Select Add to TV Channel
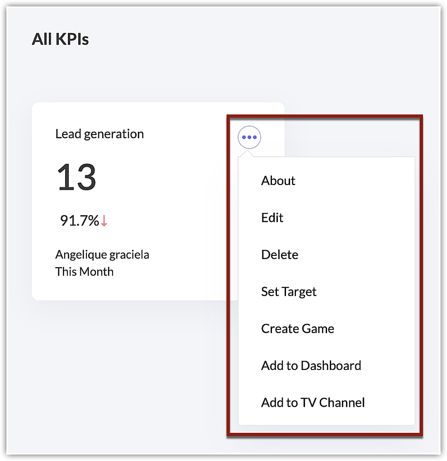Image resolution: width=447 pixels, height=461 pixels. [x=313, y=402]
